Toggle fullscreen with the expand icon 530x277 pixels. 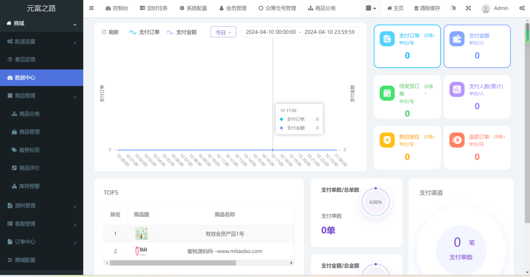[x=468, y=8]
